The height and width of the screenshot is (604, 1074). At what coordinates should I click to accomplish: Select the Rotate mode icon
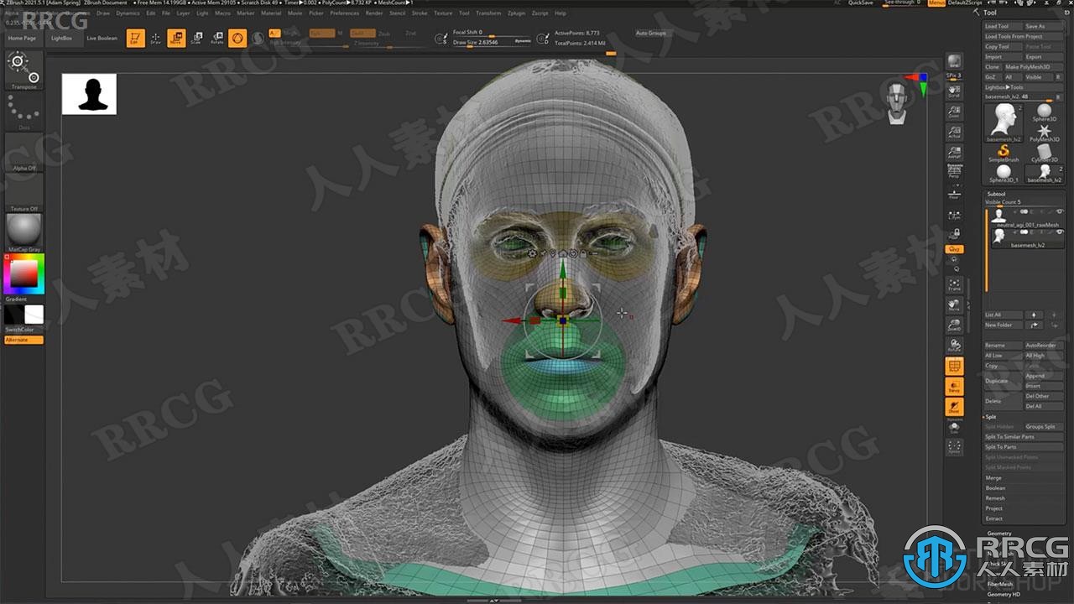(x=217, y=38)
